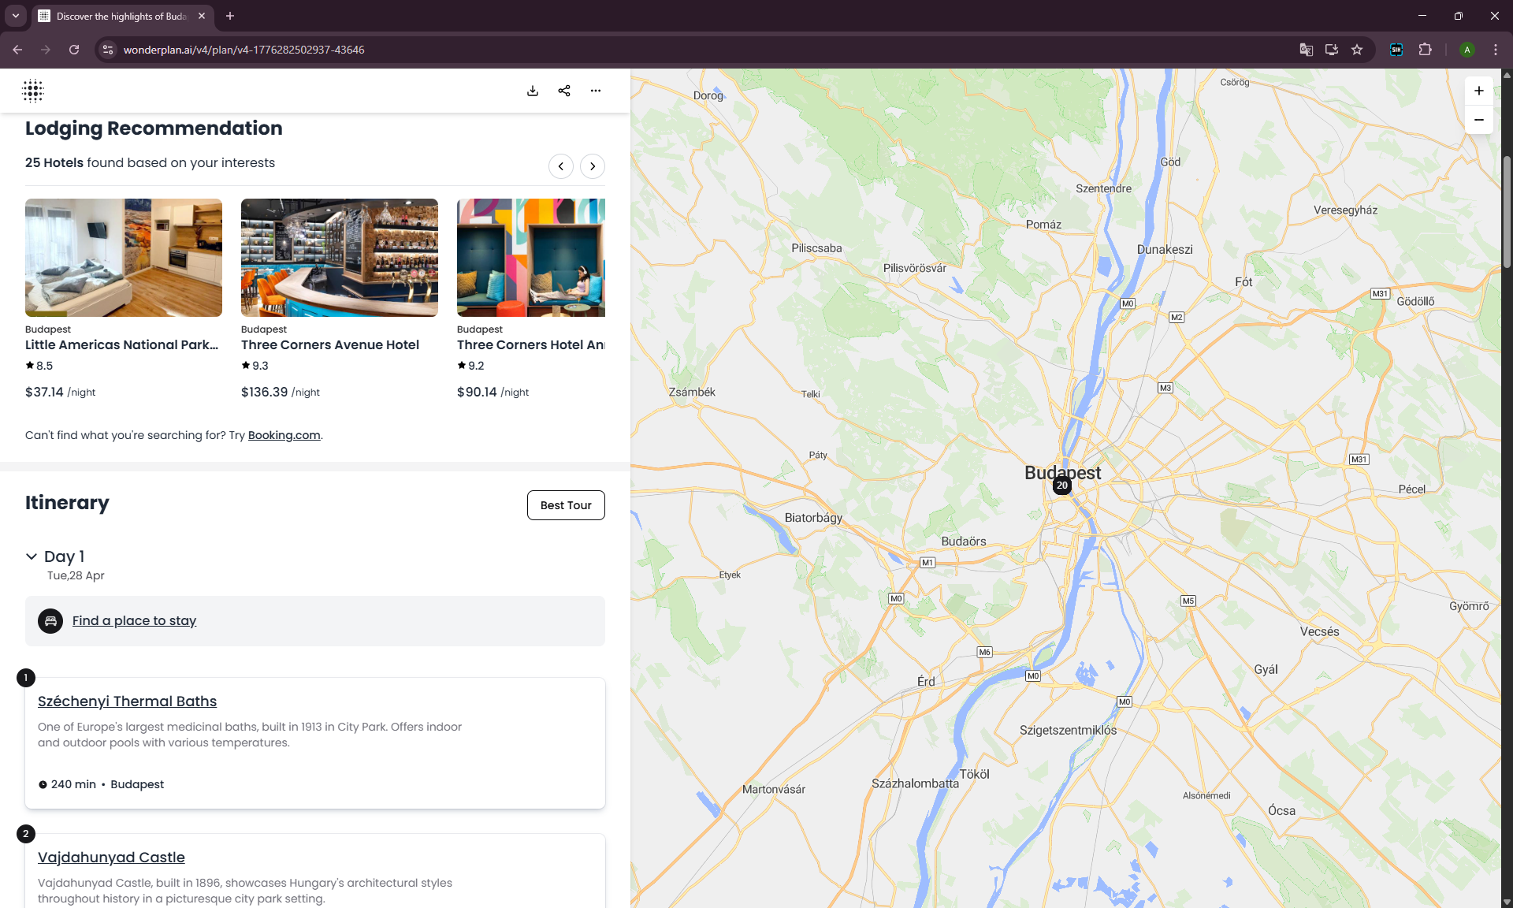This screenshot has width=1513, height=908.
Task: Collapse the Day 1 itinerary section
Action: pos(32,556)
